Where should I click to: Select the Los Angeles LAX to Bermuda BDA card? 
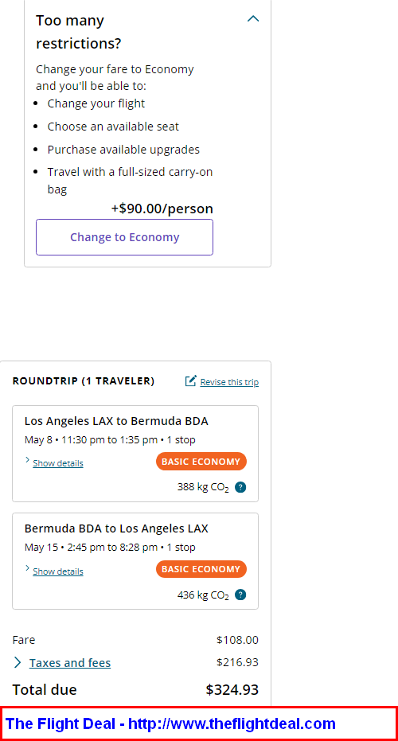(x=135, y=454)
